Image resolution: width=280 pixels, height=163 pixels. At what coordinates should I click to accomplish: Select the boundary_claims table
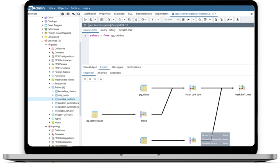tap(67, 91)
